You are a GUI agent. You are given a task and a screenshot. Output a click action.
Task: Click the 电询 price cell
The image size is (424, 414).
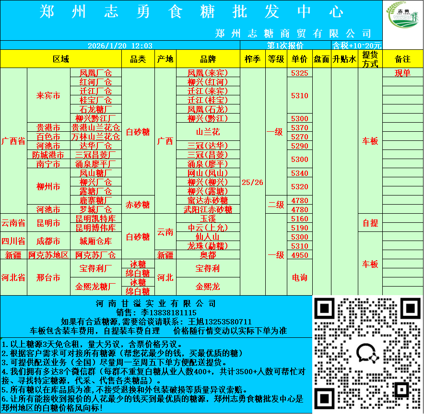coord(299,277)
